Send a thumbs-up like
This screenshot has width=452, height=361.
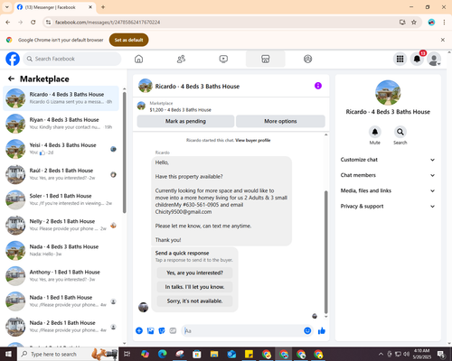pos(322,331)
